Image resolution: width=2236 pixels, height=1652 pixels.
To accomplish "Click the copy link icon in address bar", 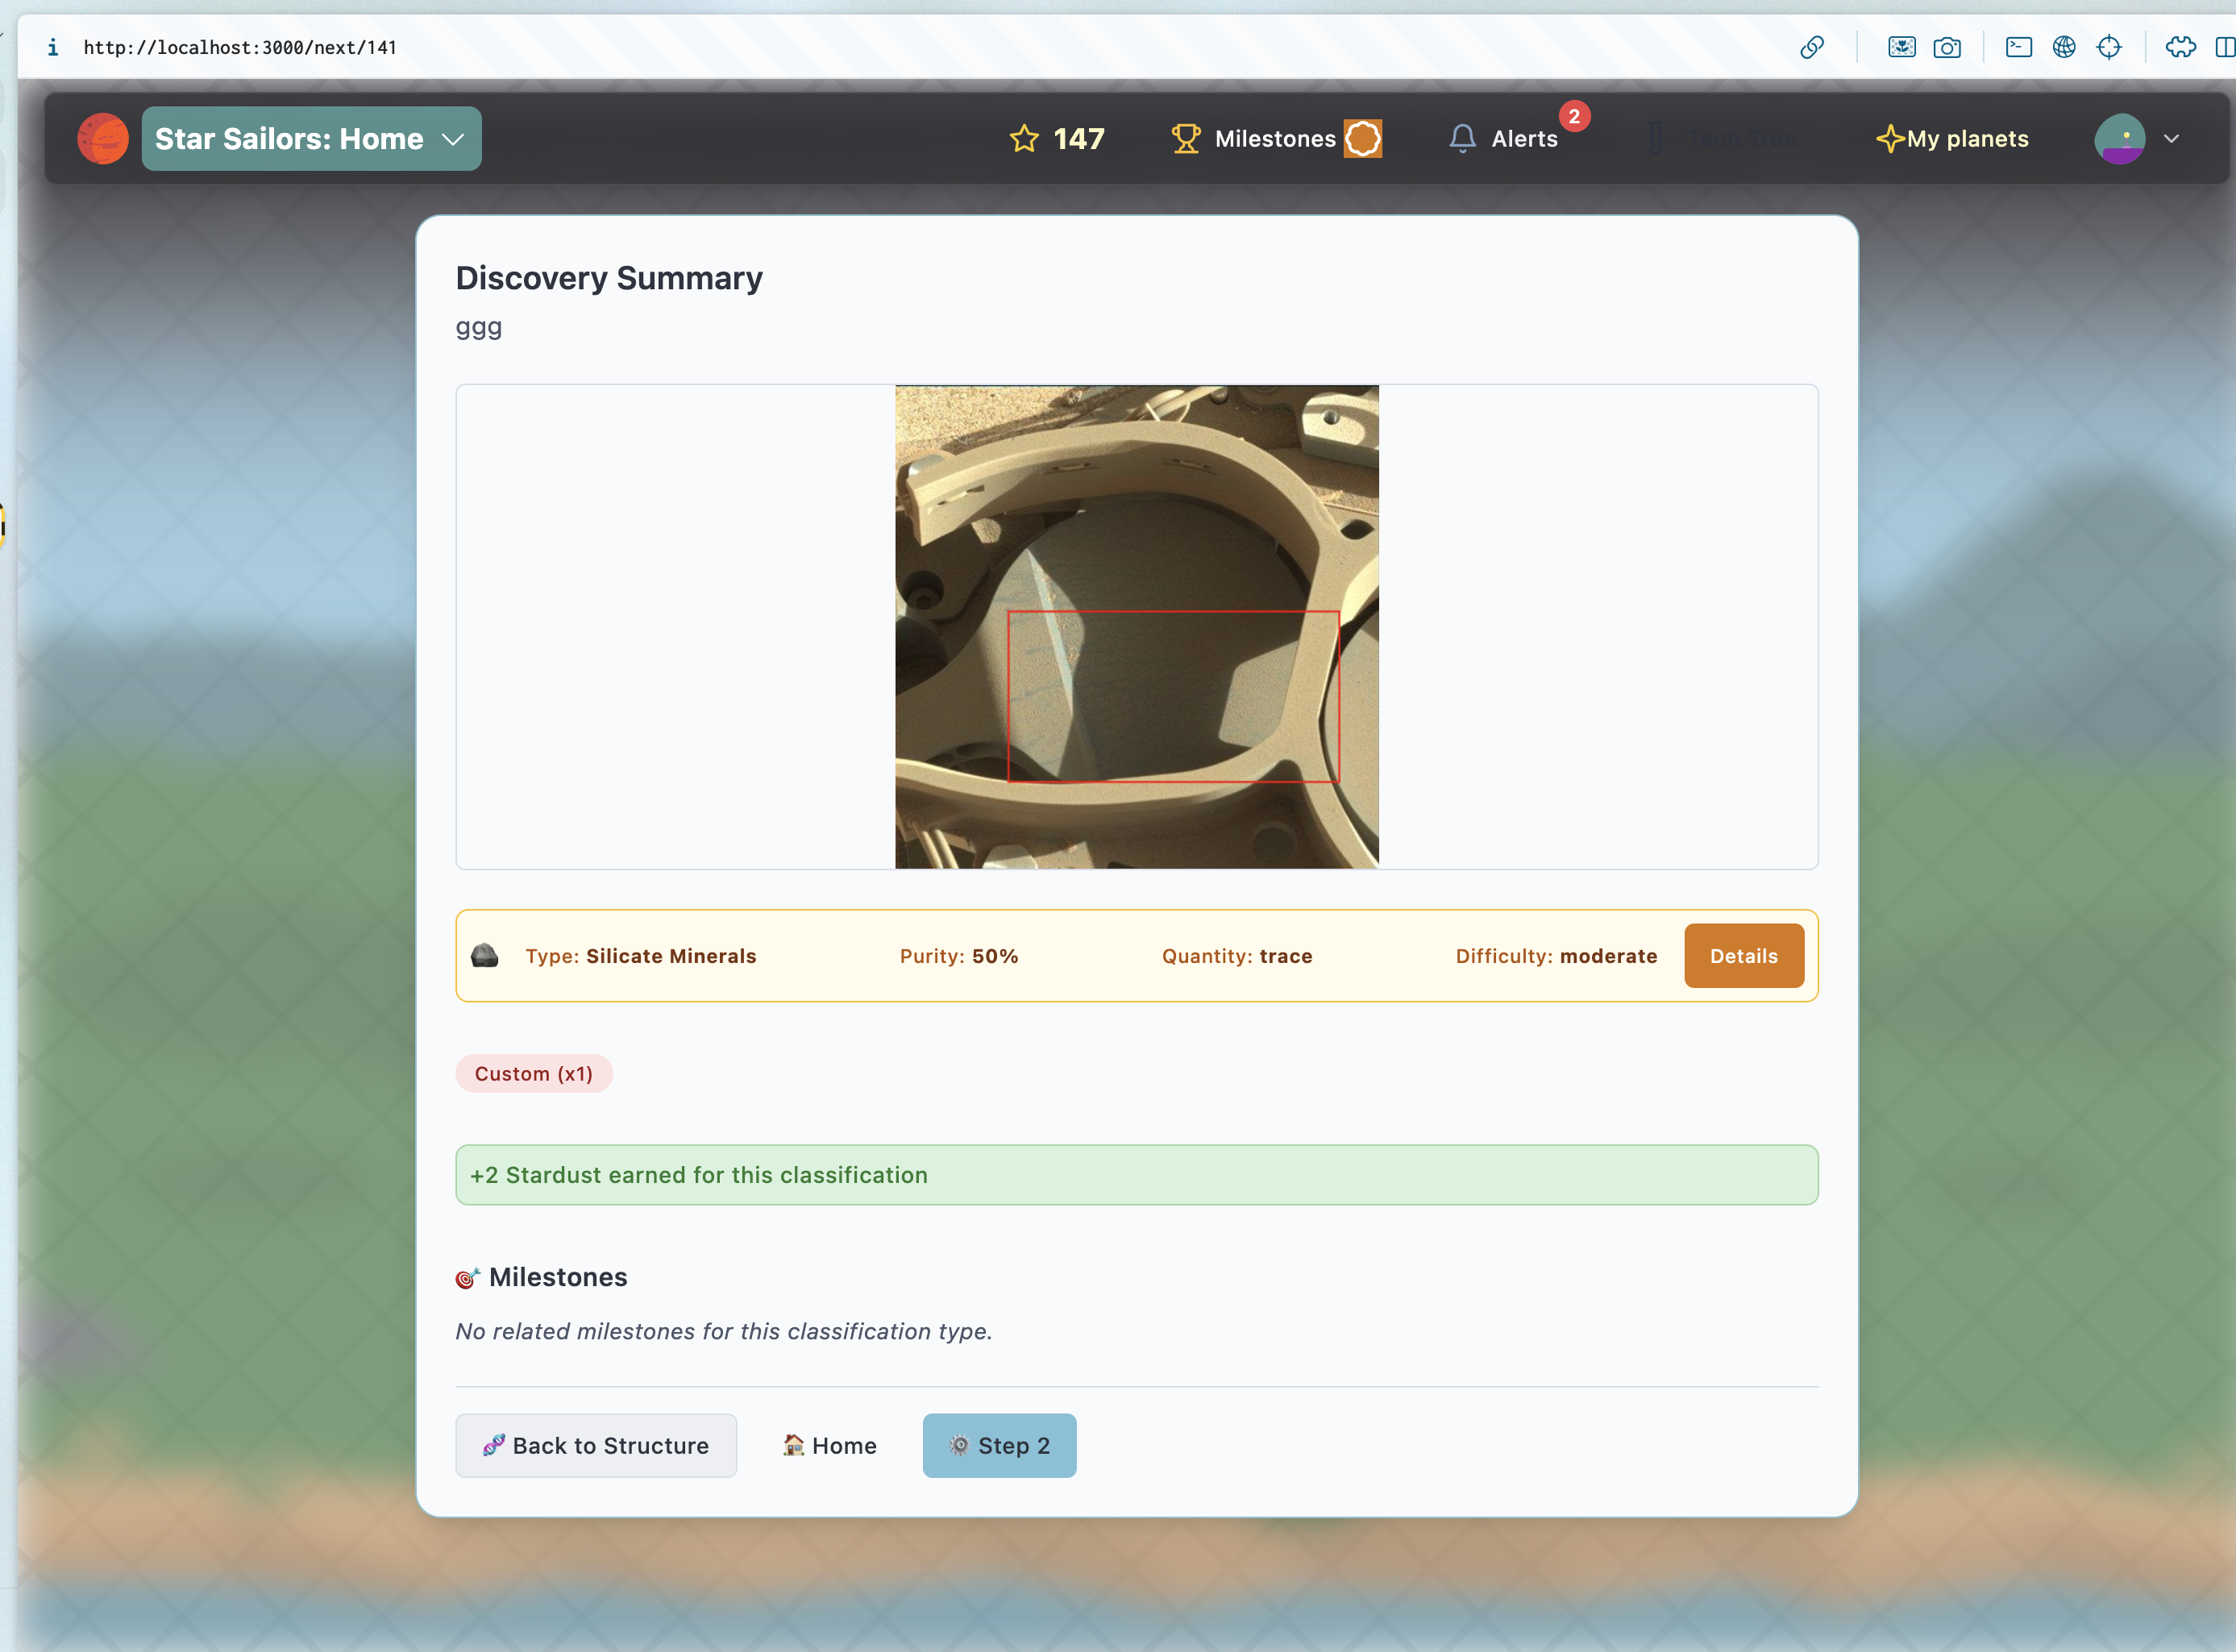I will pyautogui.click(x=1811, y=47).
